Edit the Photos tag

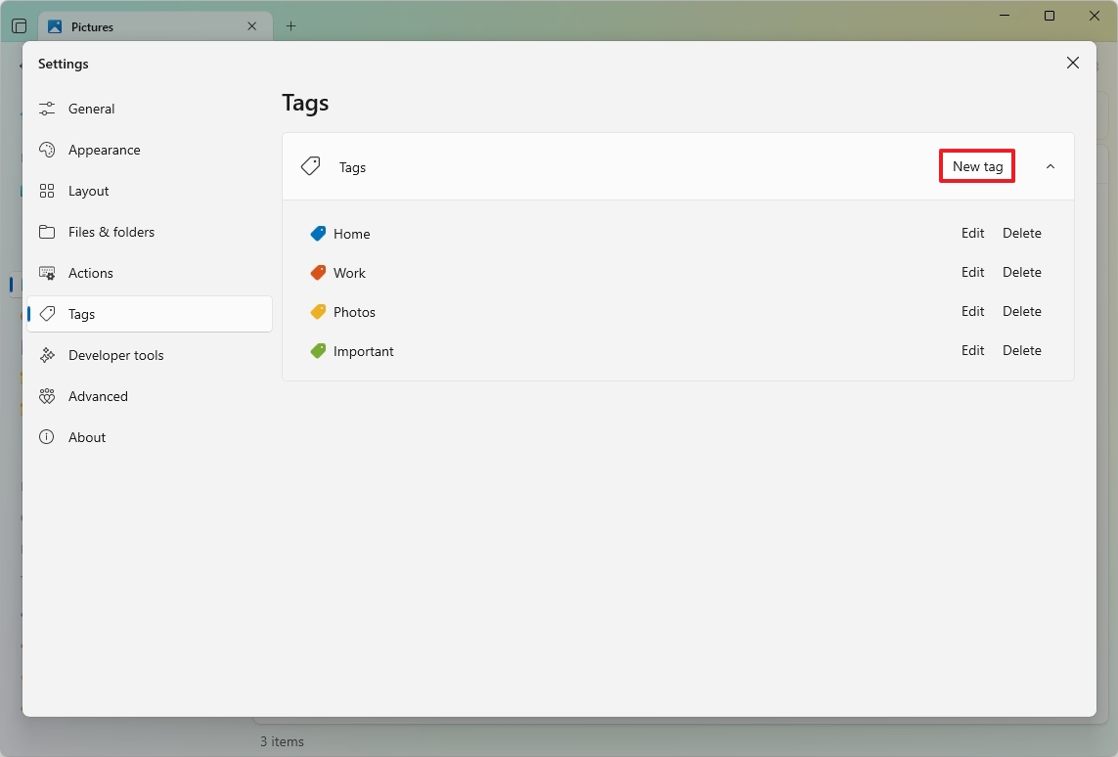pos(972,311)
